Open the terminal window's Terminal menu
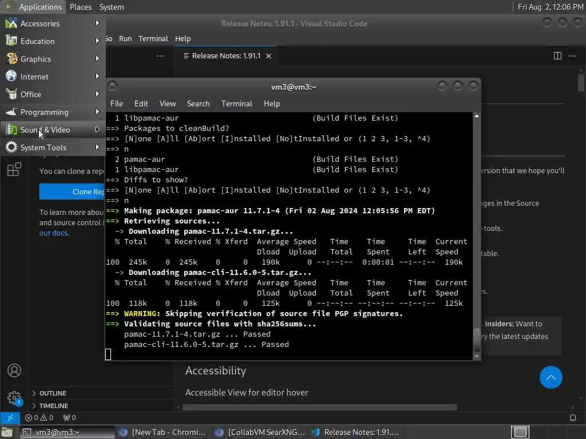Screen dimensions: 586x439 (236, 104)
